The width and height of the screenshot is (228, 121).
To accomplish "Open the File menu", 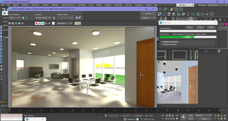I will [x=3, y=5].
